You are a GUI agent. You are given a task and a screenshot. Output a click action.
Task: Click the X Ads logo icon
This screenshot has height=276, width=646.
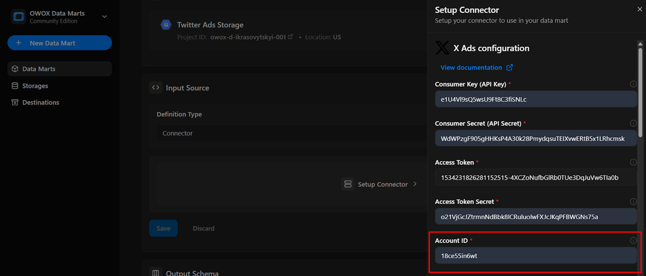coord(443,48)
